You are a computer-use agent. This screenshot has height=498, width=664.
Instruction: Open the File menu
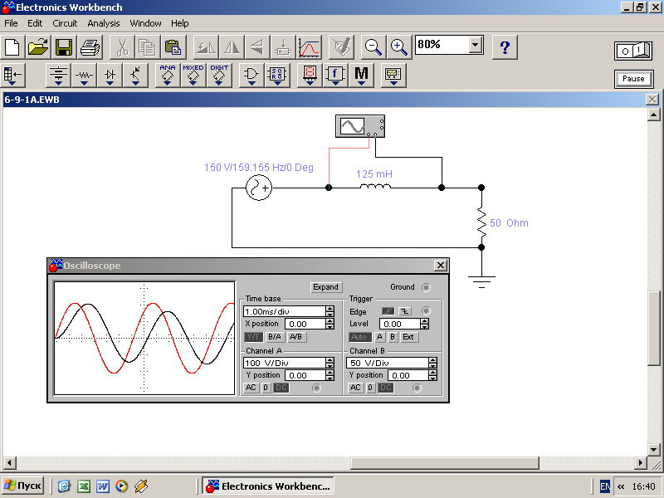(x=11, y=23)
